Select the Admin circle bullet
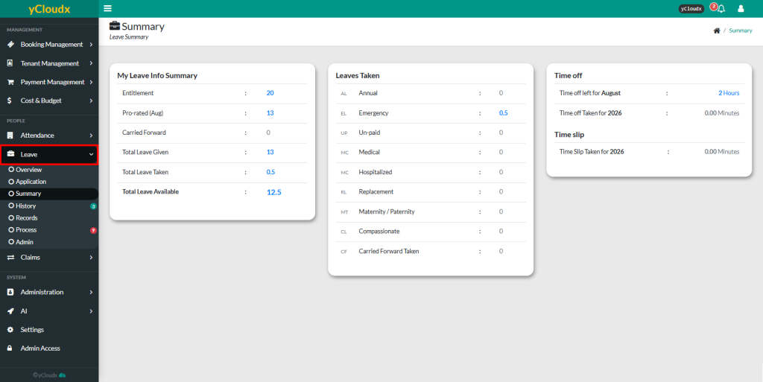This screenshot has width=763, height=382. coord(11,242)
